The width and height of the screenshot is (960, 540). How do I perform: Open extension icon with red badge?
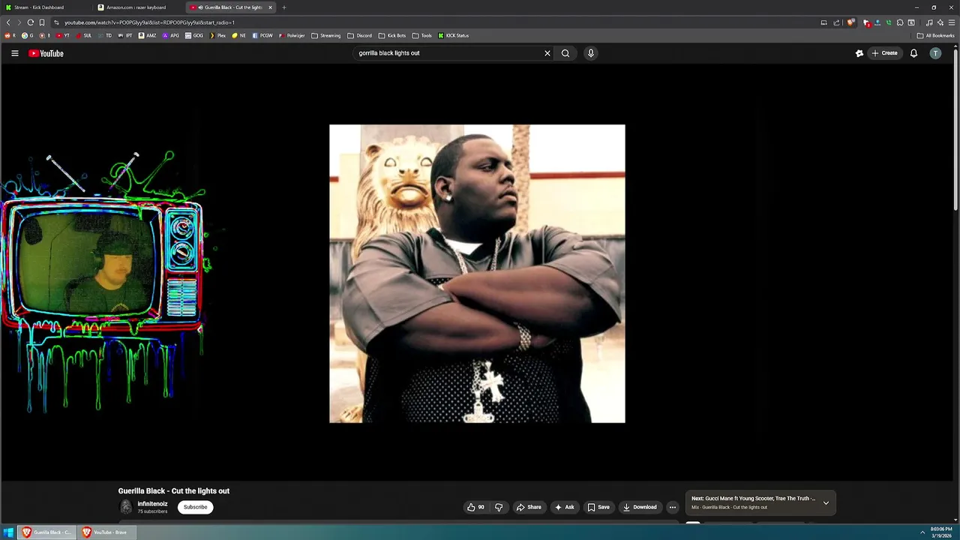[x=866, y=22]
